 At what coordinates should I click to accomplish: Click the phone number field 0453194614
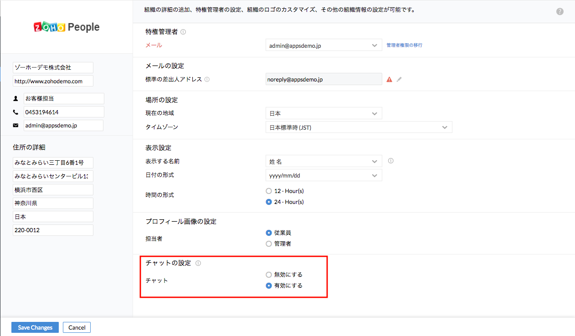[64, 112]
